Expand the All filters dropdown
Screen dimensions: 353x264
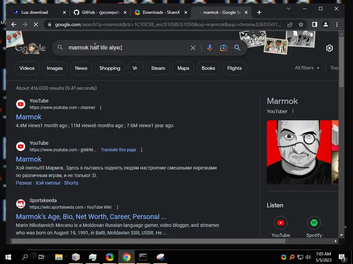coord(307,68)
